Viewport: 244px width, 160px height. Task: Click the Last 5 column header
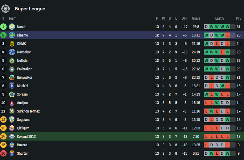[x=220, y=18]
